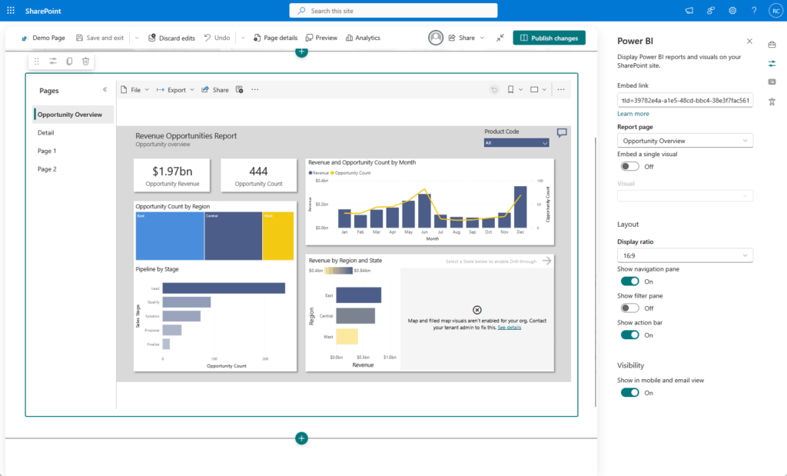The height and width of the screenshot is (476, 787).
Task: Click the comment bubble icon in report
Action: [562, 132]
